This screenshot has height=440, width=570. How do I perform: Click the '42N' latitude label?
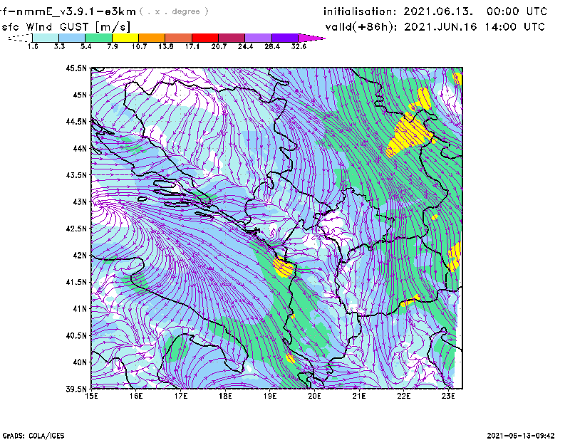click(x=80, y=256)
